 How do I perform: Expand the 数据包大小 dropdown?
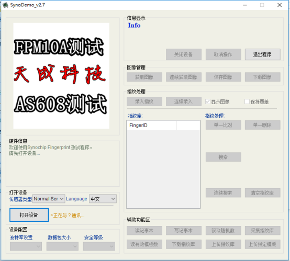[62, 246]
